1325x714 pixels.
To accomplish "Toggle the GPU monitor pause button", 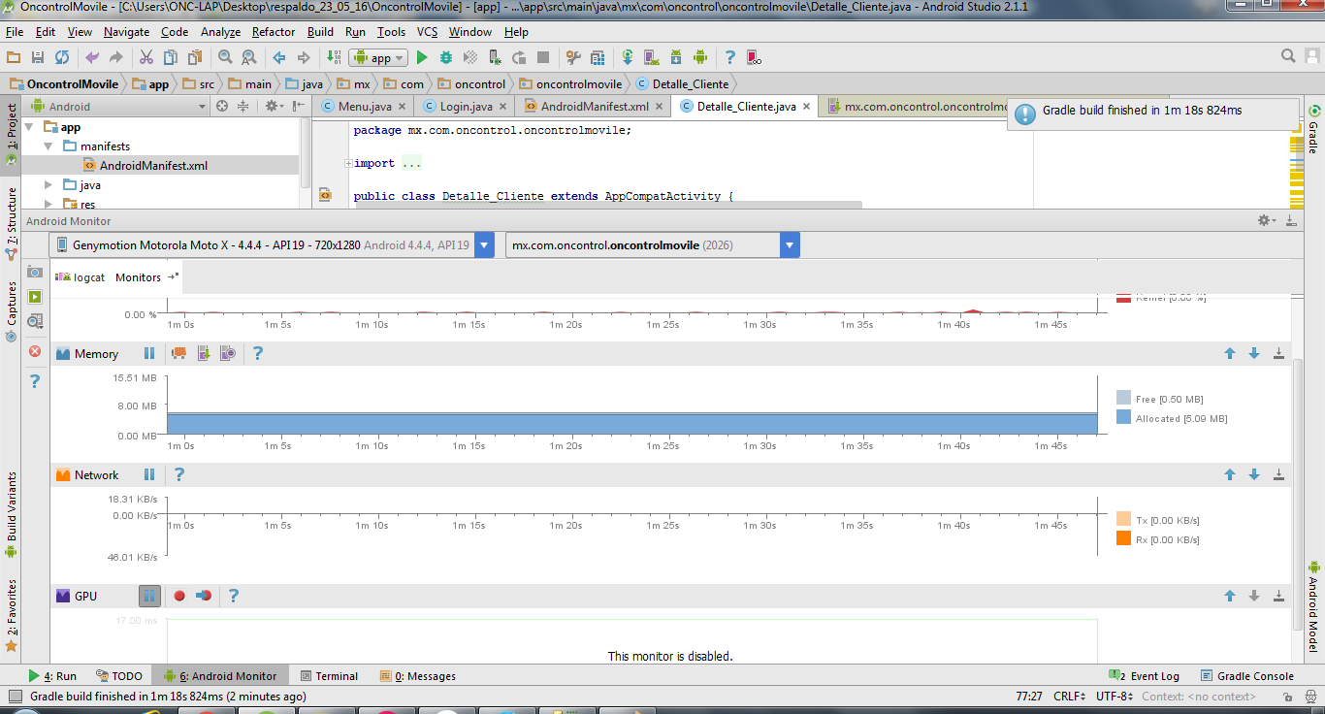I will (x=149, y=597).
